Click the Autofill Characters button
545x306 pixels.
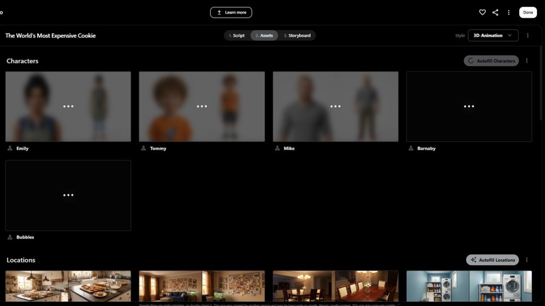(491, 61)
